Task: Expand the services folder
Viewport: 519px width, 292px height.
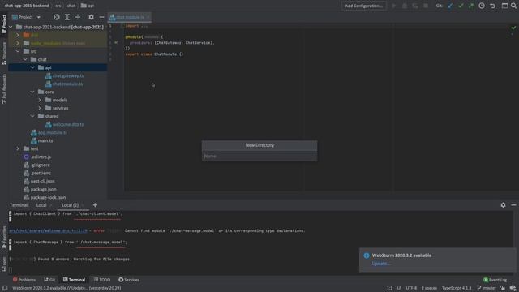Action: tap(40, 108)
